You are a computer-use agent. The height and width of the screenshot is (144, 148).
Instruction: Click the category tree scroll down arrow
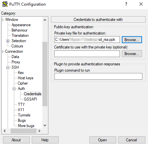(45, 125)
